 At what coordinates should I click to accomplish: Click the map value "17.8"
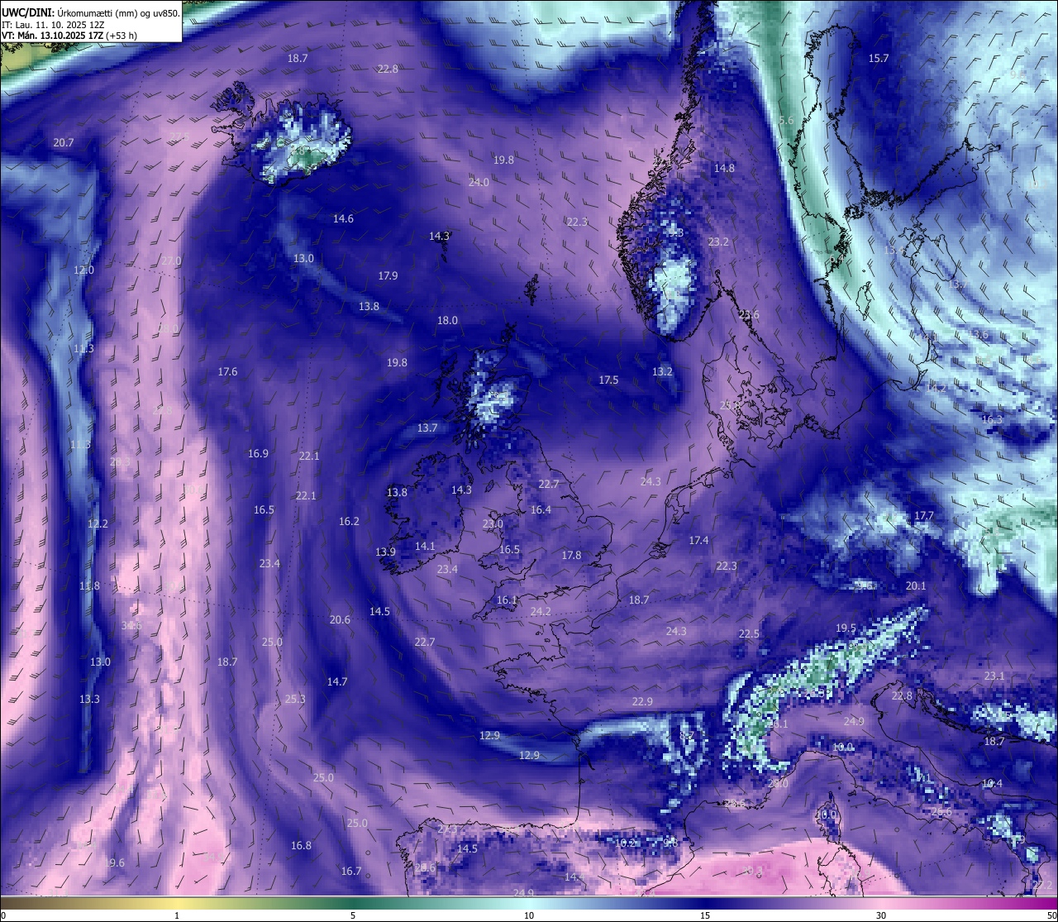pyautogui.click(x=571, y=556)
